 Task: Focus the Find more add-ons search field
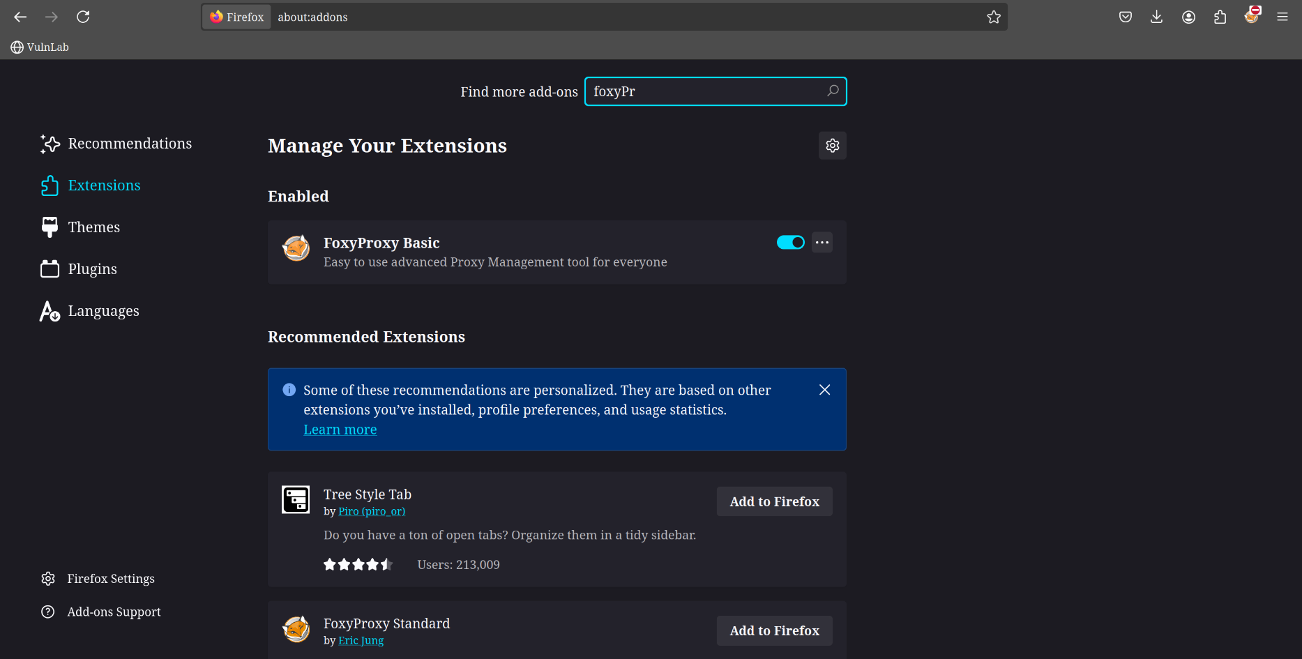(716, 91)
